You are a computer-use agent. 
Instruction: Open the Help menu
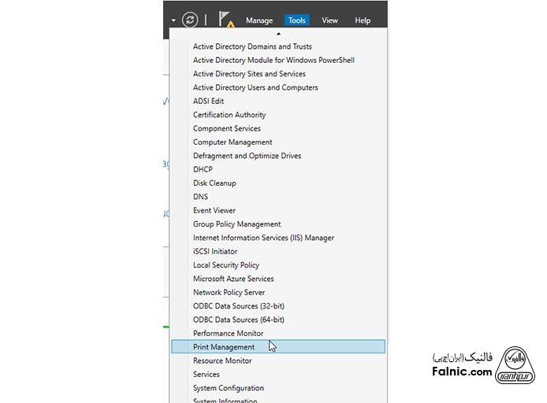363,20
